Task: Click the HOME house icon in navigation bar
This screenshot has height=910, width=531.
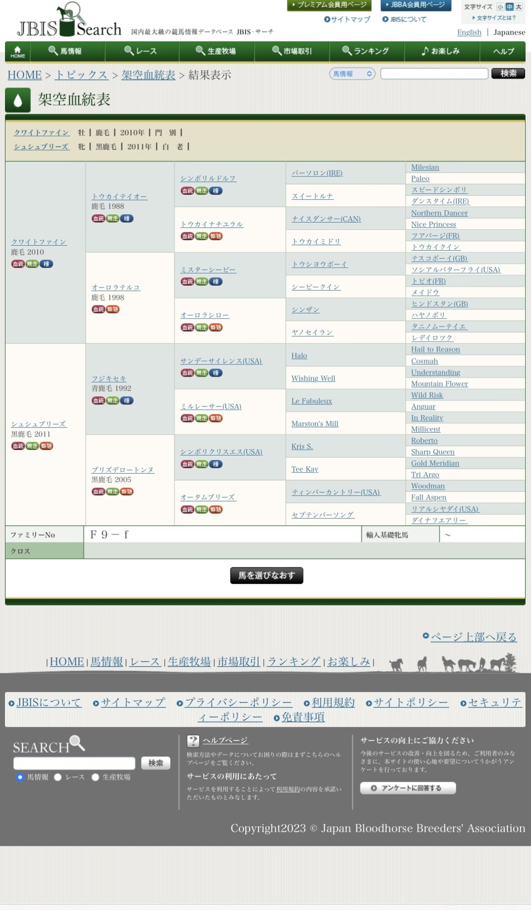Action: click(x=18, y=51)
